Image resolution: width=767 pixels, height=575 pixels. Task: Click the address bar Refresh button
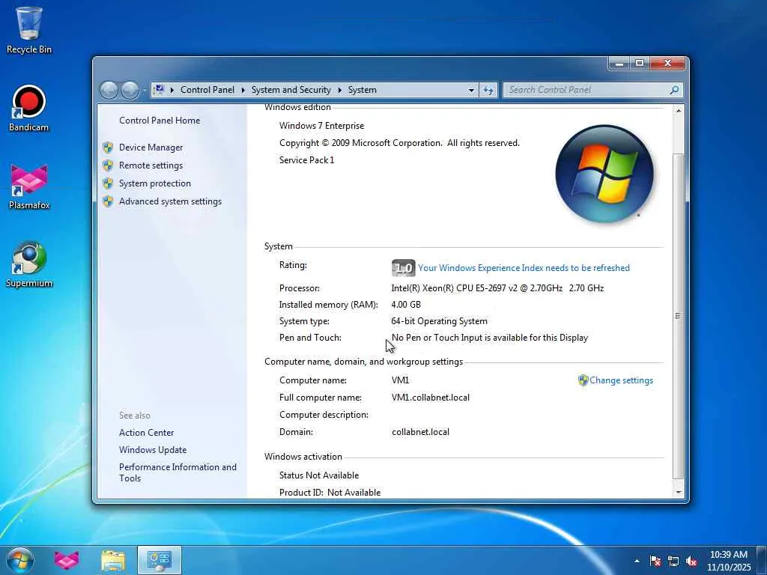click(x=488, y=90)
